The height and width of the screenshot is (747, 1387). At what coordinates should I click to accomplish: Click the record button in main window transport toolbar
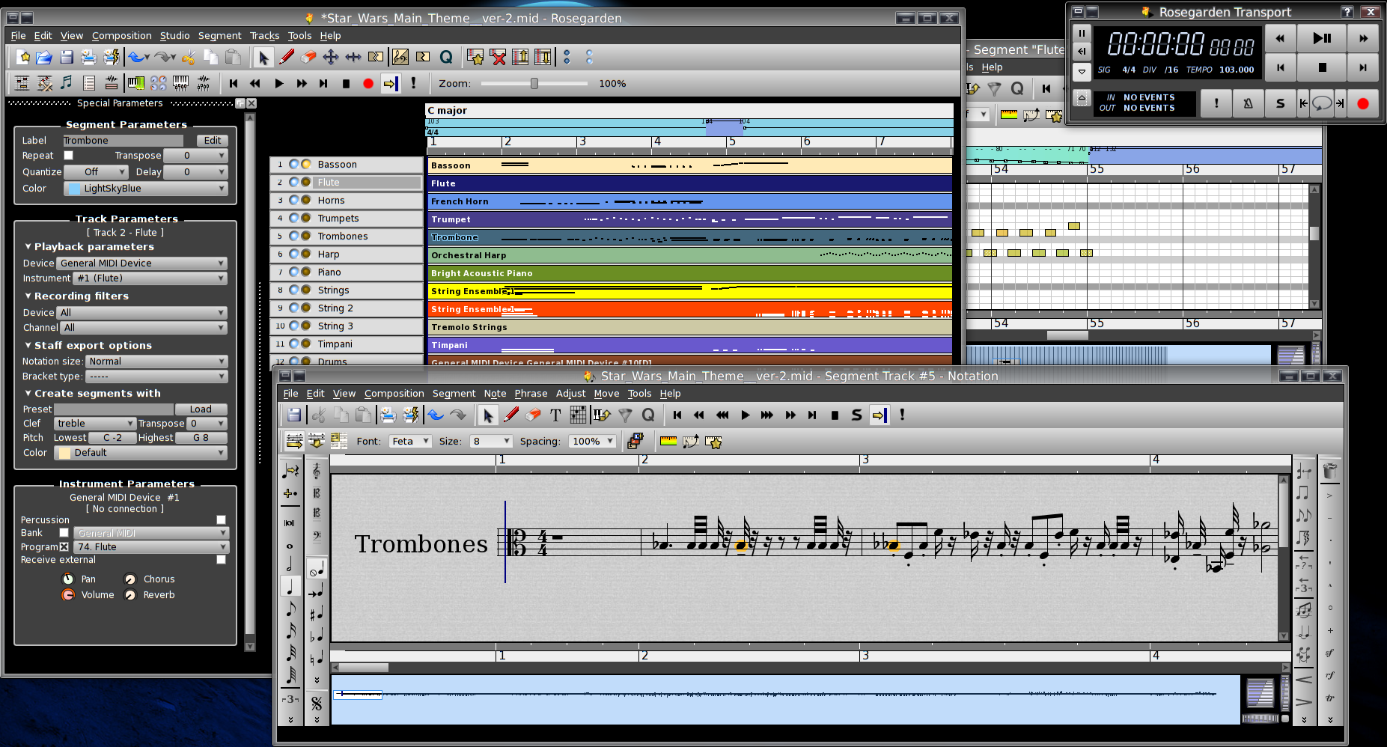coord(368,84)
